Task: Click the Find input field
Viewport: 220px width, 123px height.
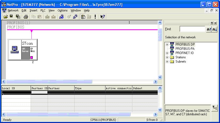Action: pyautogui.click(x=192, y=29)
